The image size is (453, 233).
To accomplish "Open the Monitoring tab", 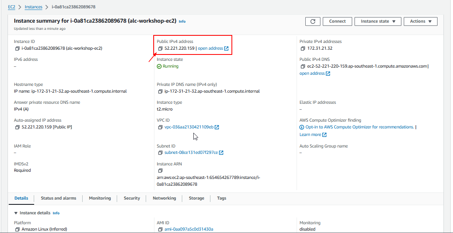I will [x=100, y=198].
